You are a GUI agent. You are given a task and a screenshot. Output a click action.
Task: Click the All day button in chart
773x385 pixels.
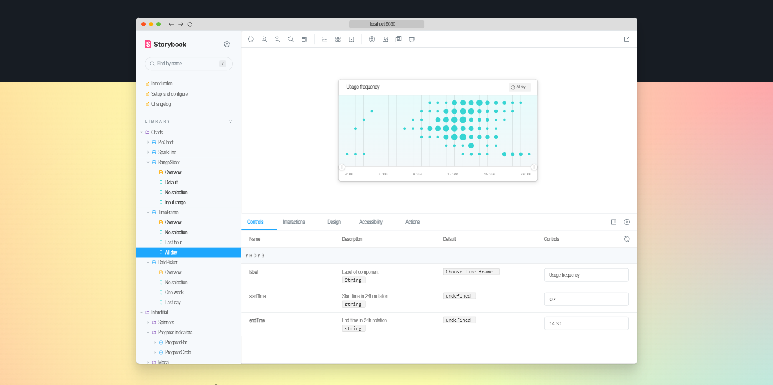[x=520, y=87]
